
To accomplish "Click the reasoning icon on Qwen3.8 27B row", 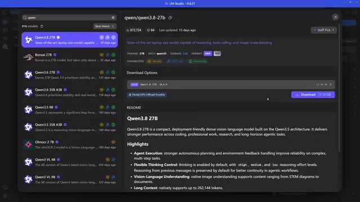I will 114,38.
